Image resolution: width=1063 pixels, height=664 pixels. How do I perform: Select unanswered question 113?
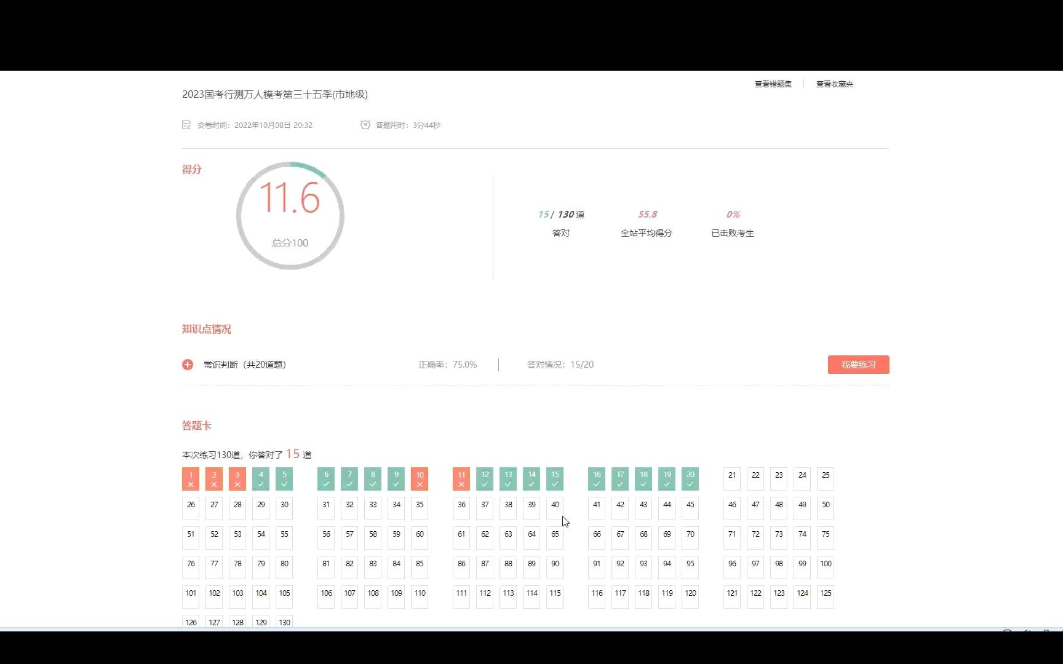click(x=508, y=597)
